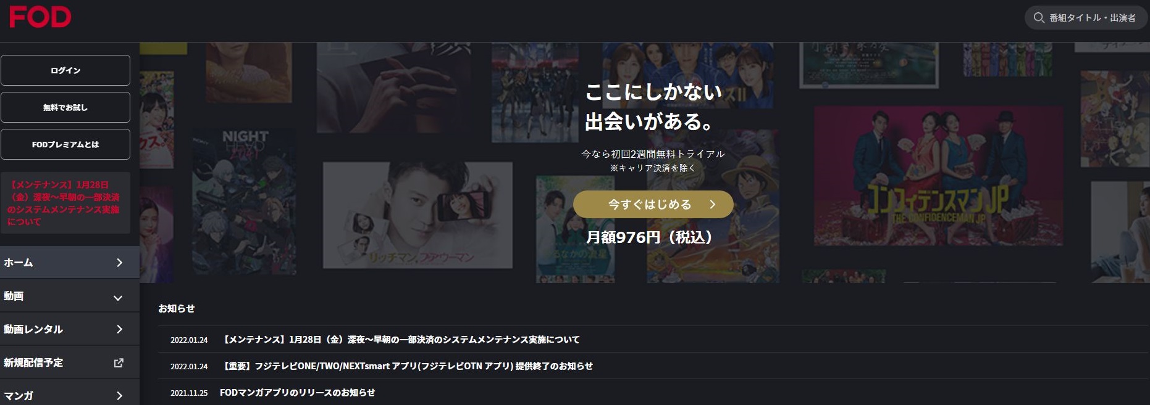Click the FODプレミアムとは button
This screenshot has width=1150, height=405.
(x=65, y=144)
